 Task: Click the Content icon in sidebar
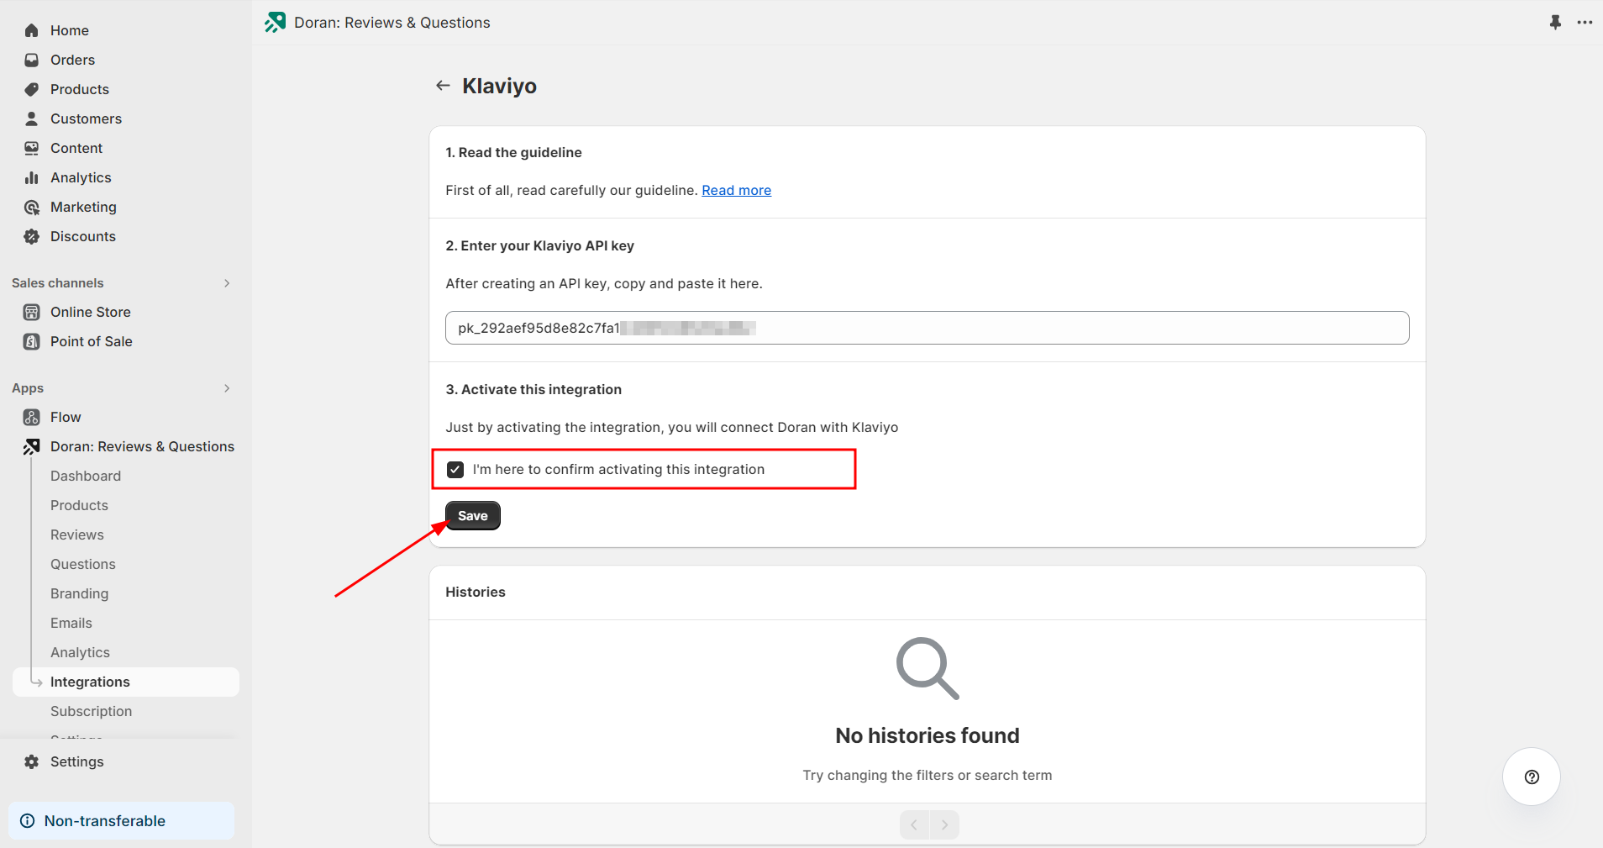(32, 148)
